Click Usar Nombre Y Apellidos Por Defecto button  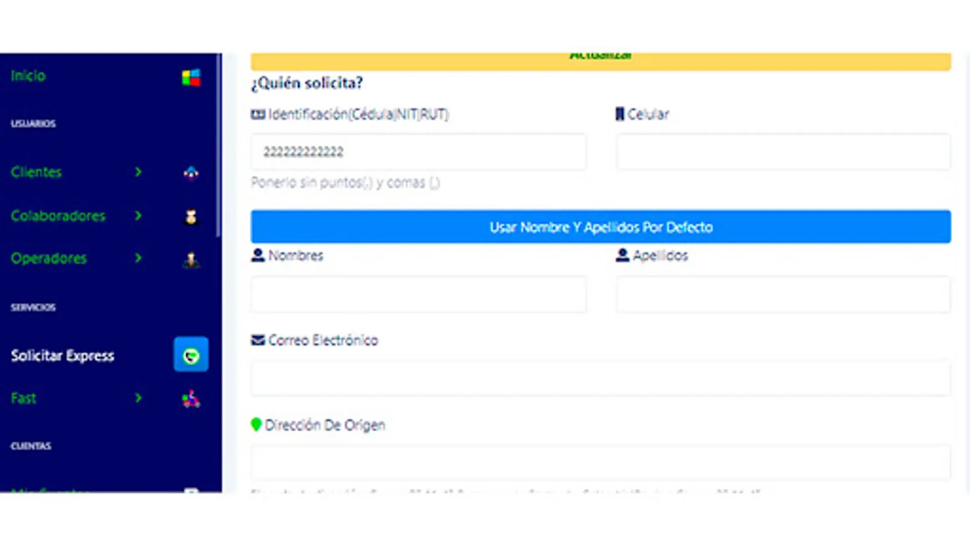click(601, 227)
